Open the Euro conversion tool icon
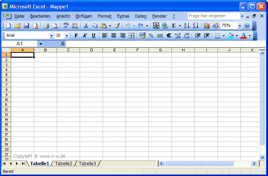 pyautogui.click(x=156, y=26)
